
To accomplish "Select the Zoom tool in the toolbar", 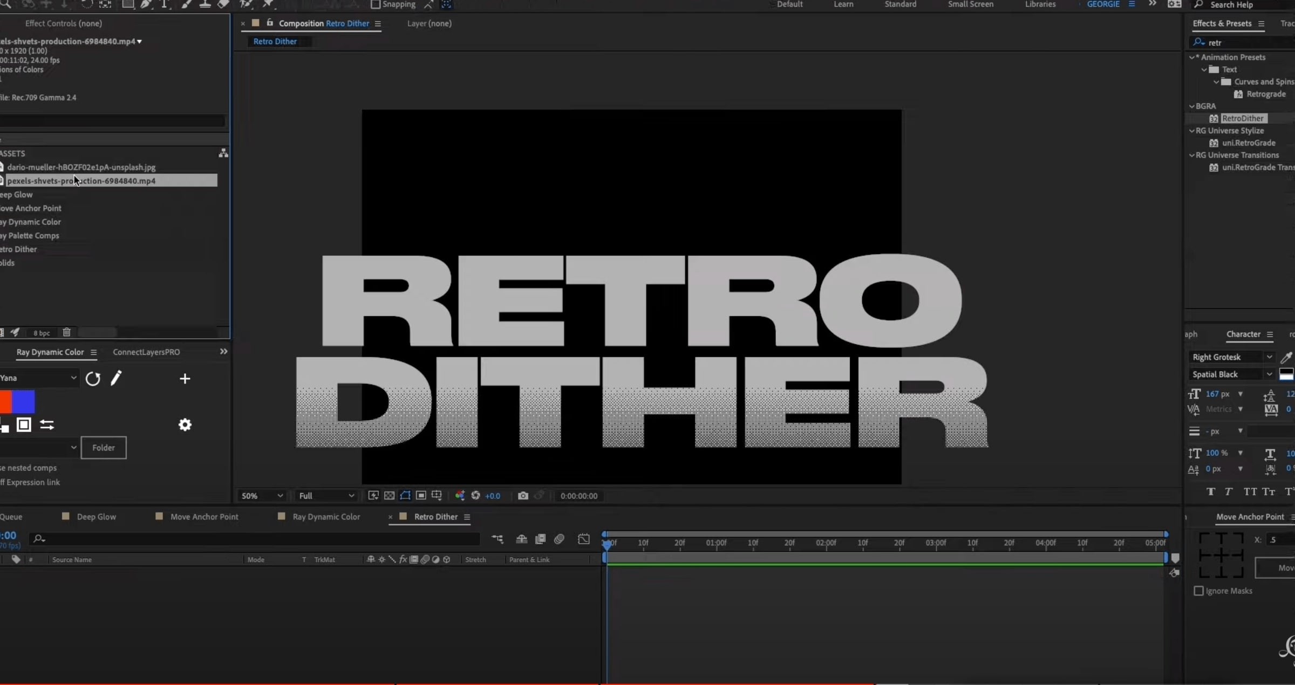I will [x=6, y=4].
